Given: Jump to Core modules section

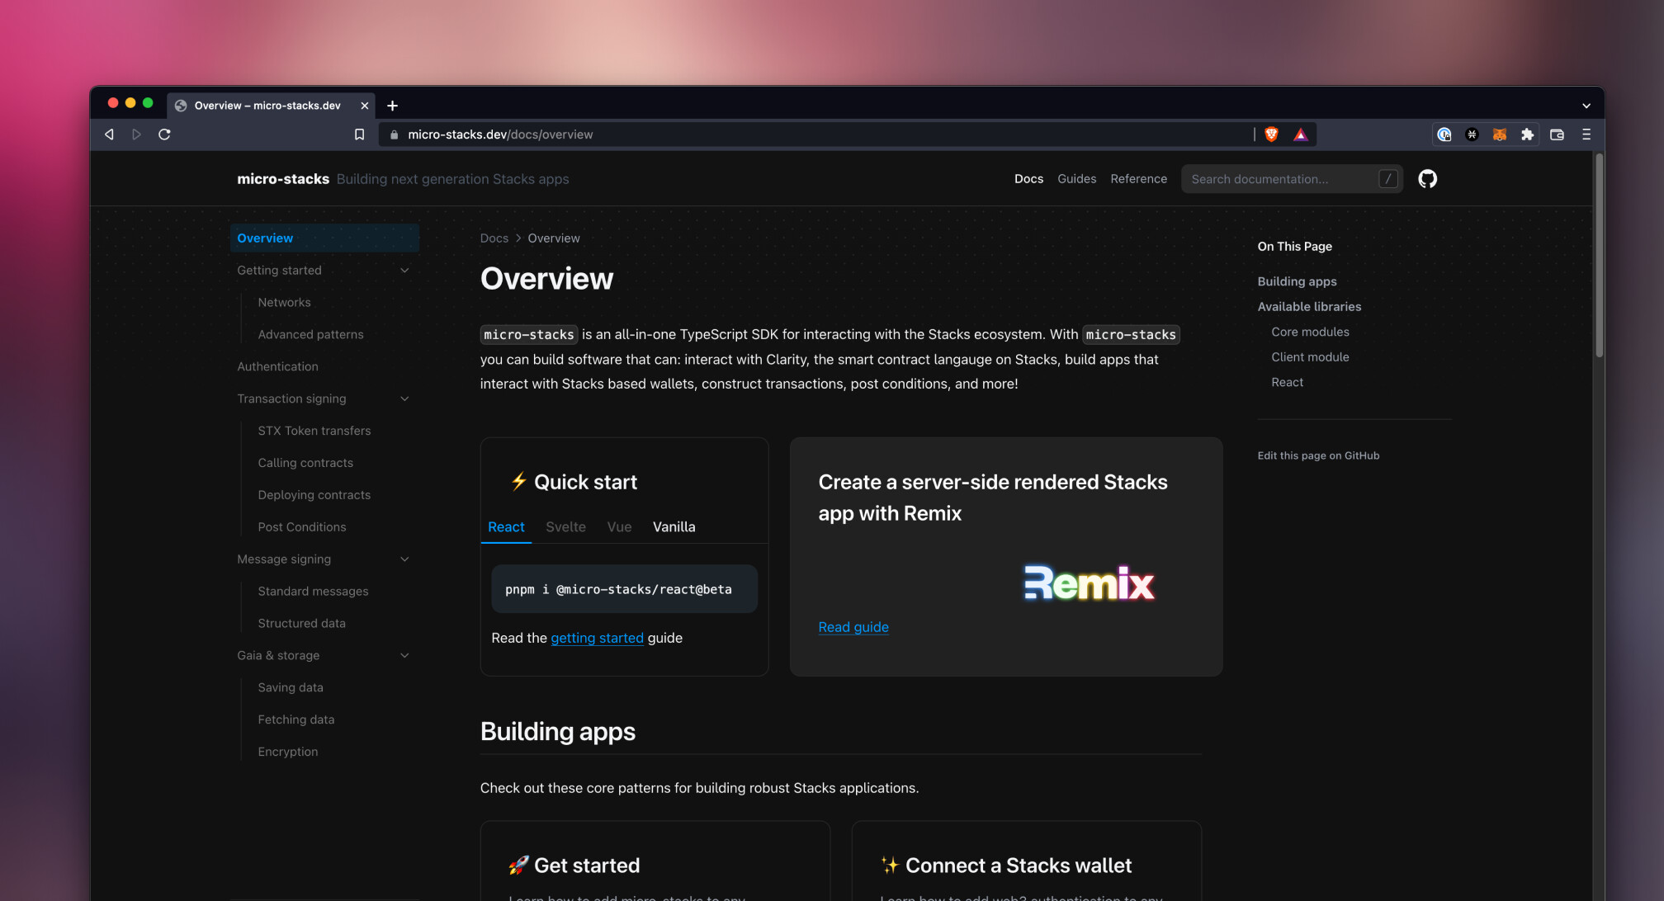Looking at the screenshot, I should point(1310,332).
